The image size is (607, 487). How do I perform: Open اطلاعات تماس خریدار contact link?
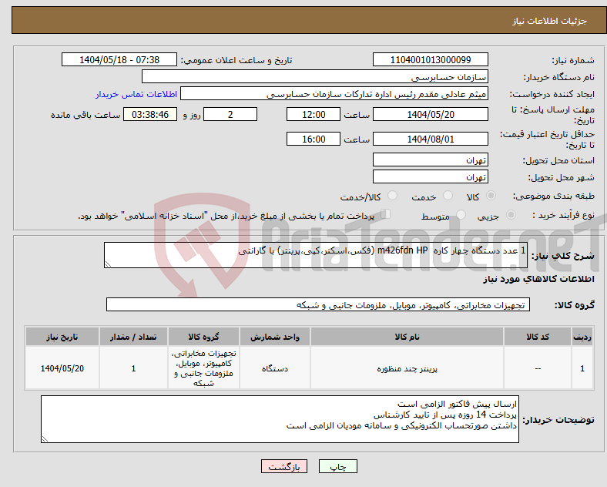coord(136,94)
